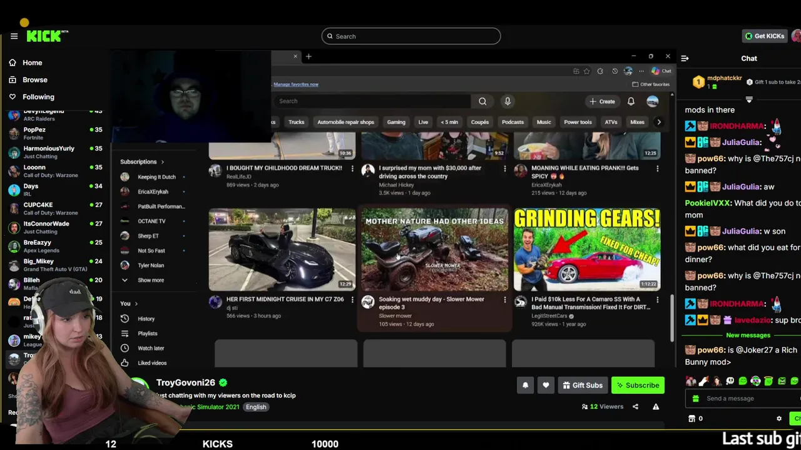The image size is (801, 450).
Task: Go to Home in Kick sidebar
Action: tap(26, 62)
